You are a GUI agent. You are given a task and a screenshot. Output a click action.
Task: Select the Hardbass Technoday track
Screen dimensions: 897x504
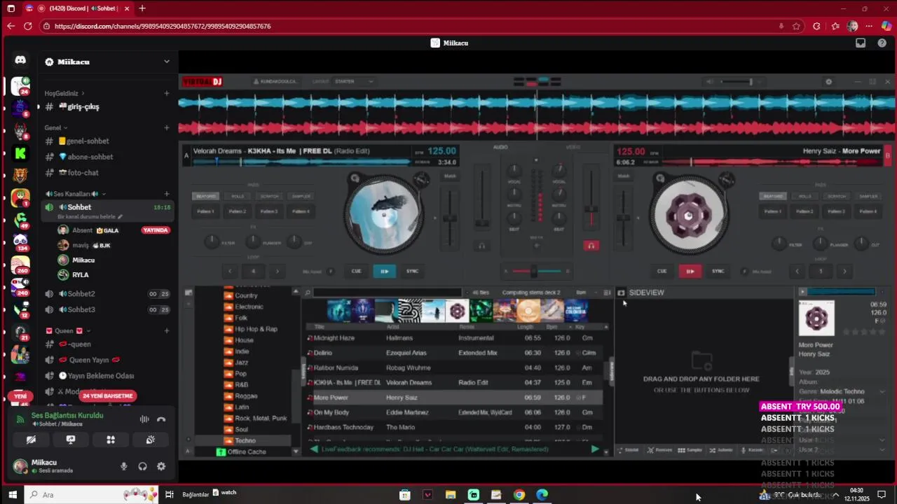coord(456,427)
